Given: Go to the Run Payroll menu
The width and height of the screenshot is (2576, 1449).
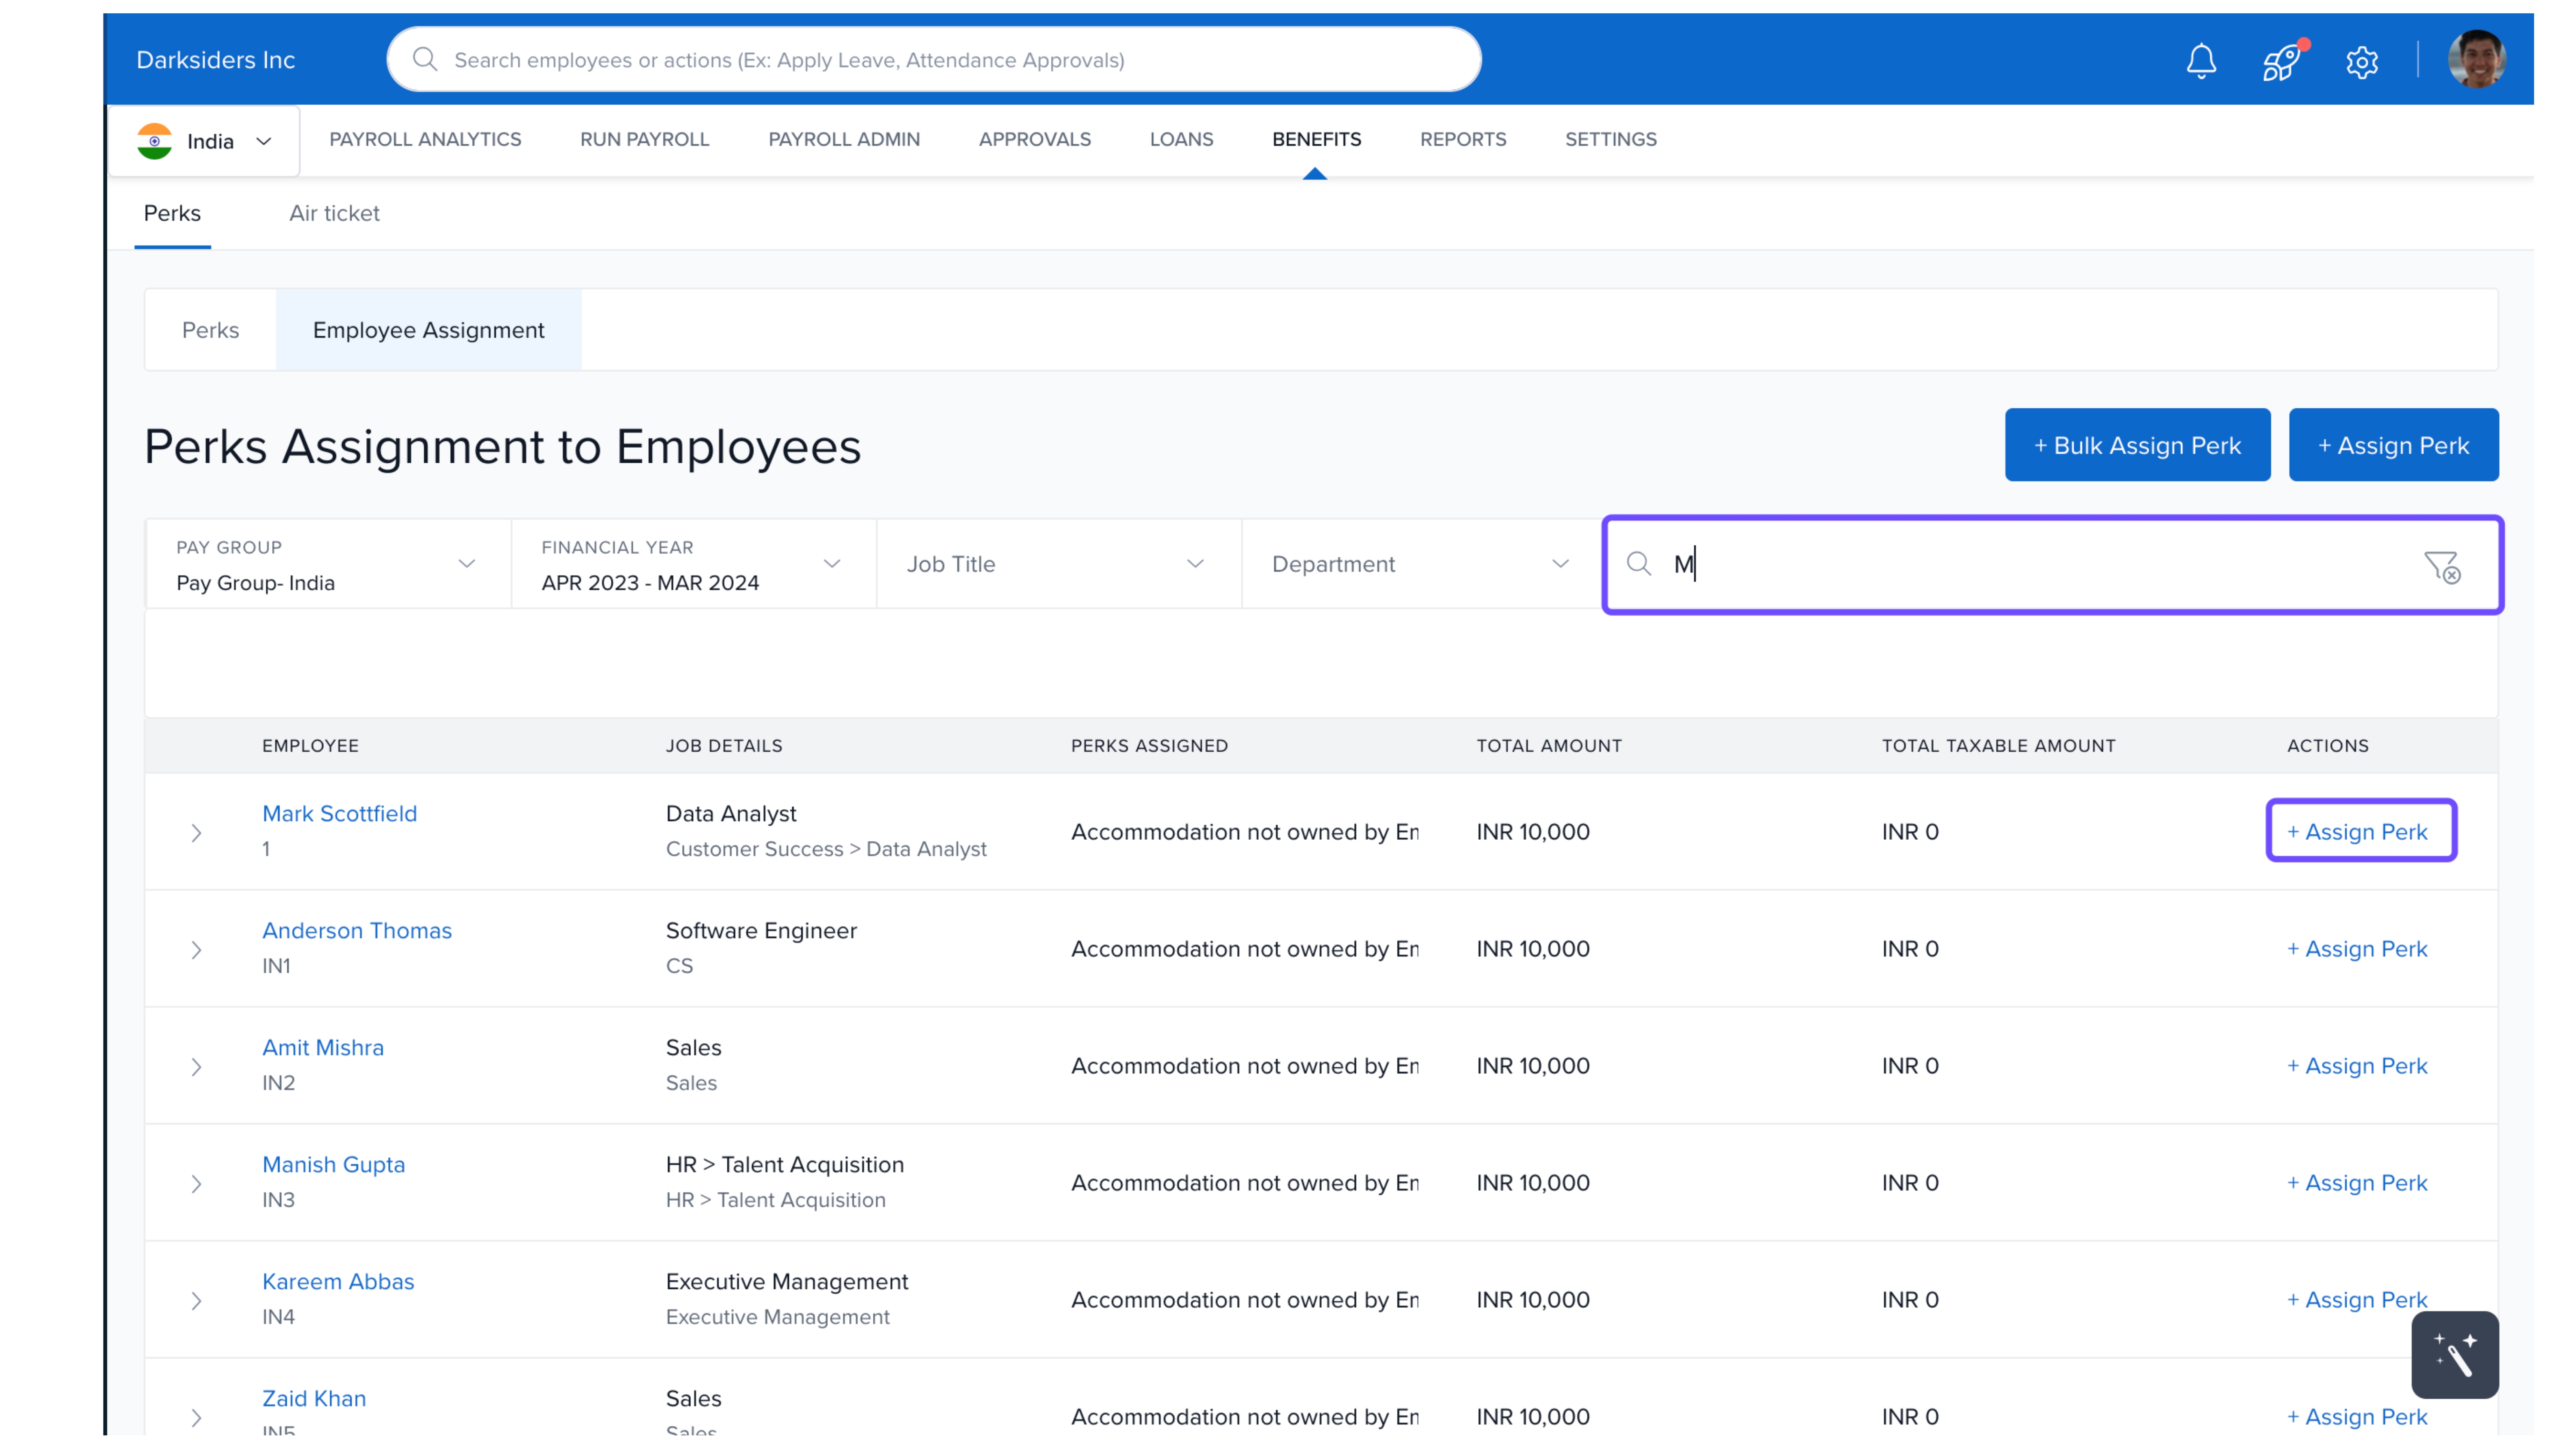Looking at the screenshot, I should (x=644, y=139).
